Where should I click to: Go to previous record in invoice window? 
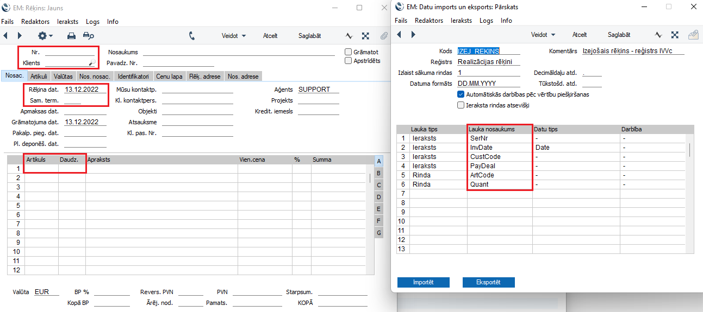pyautogui.click(x=6, y=36)
